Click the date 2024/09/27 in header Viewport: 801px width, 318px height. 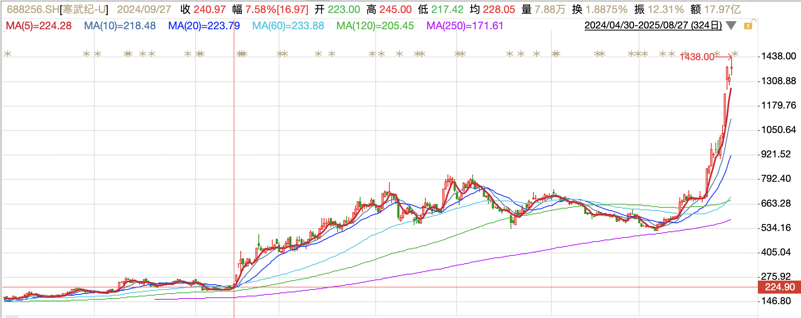point(144,9)
